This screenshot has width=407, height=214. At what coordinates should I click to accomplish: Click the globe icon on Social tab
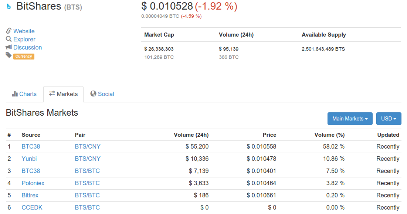(x=93, y=94)
